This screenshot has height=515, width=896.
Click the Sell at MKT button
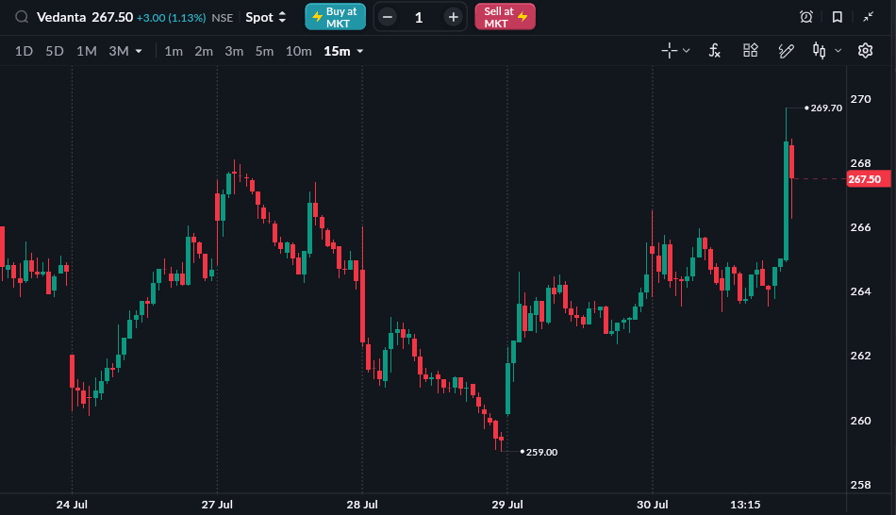506,17
